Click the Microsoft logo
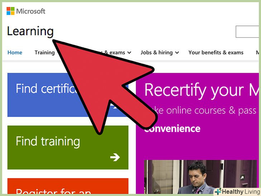Viewport: 261px width, 196px height. click(x=26, y=11)
